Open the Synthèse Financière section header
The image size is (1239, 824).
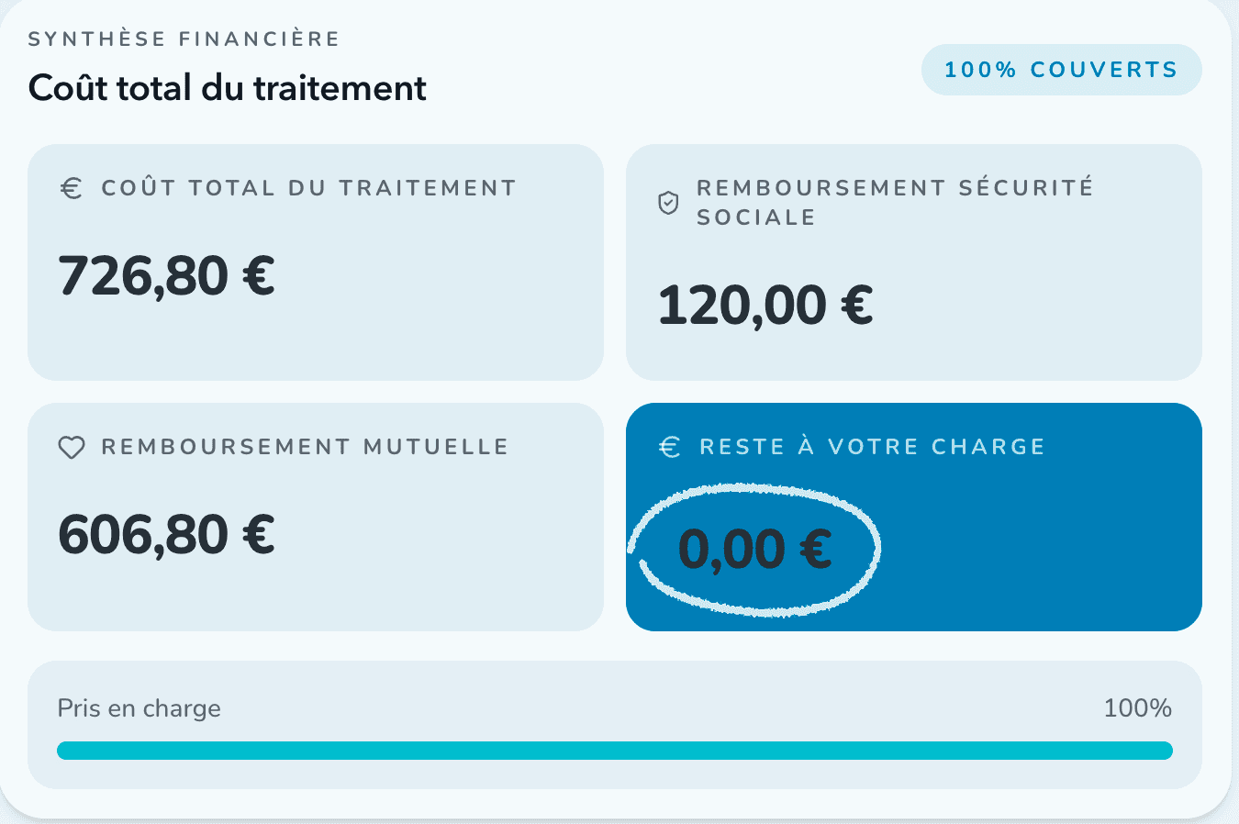[183, 39]
